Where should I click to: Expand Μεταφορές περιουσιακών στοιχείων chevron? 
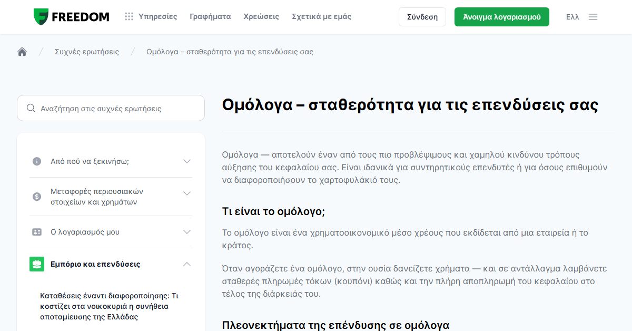click(x=186, y=193)
